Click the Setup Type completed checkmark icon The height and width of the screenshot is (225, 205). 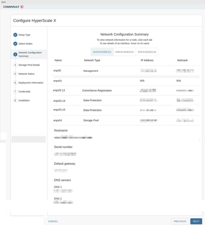click(x=15, y=35)
